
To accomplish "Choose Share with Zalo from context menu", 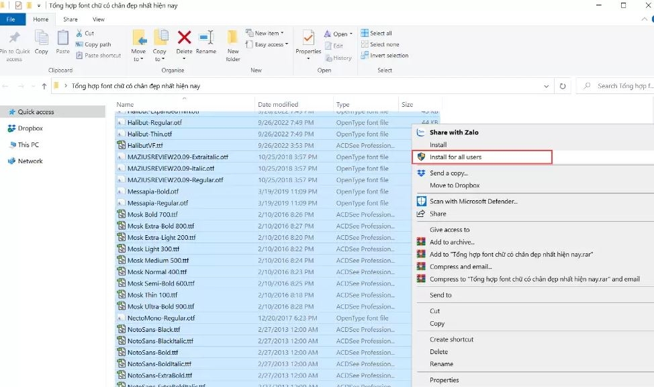I will click(533, 132).
